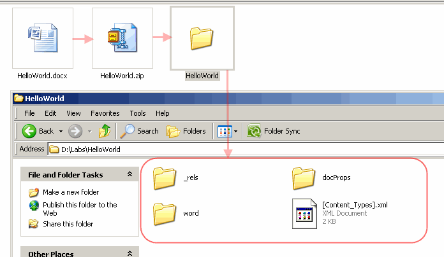Open the File menu
The width and height of the screenshot is (444, 257).
29,113
